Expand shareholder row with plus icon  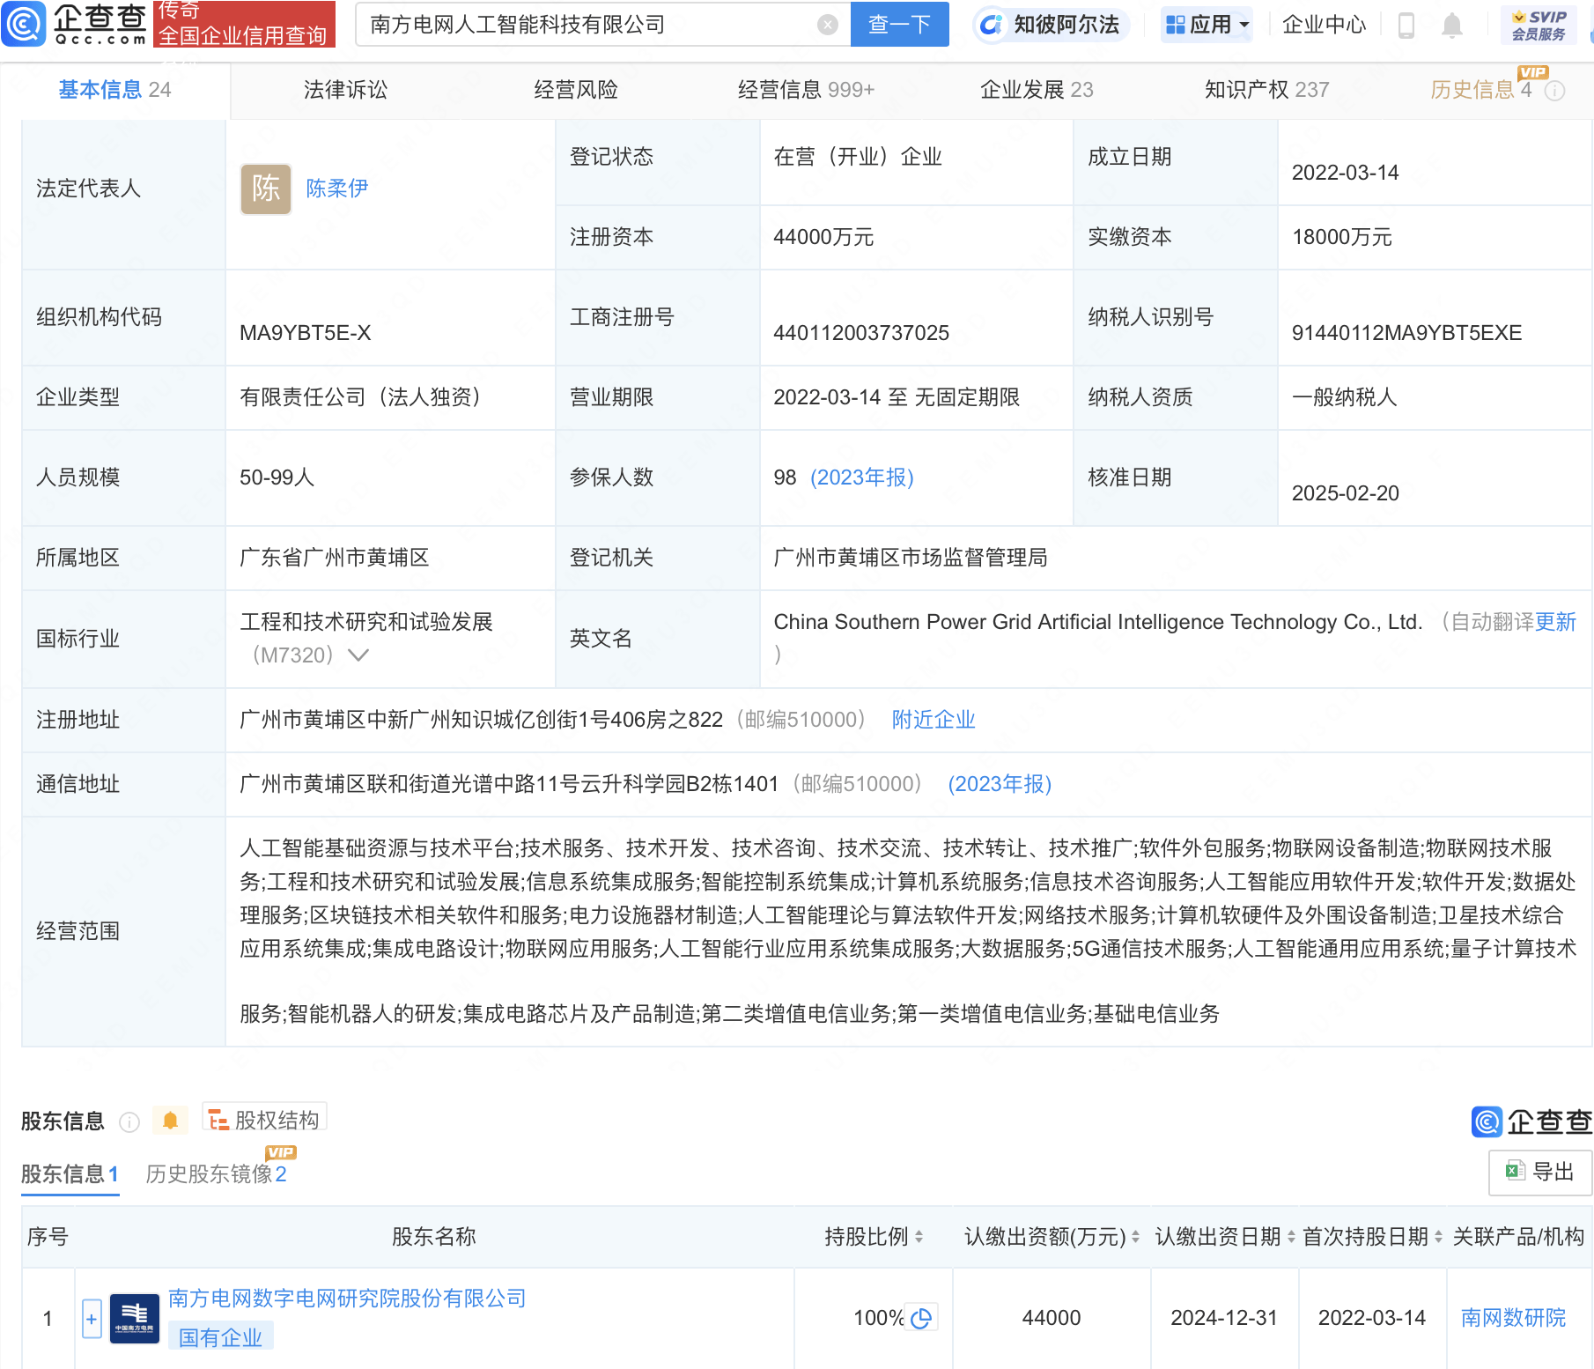(x=92, y=1319)
